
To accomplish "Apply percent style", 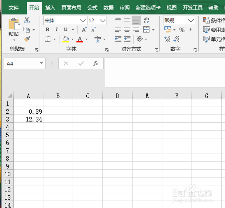I will pyautogui.click(x=182, y=30).
